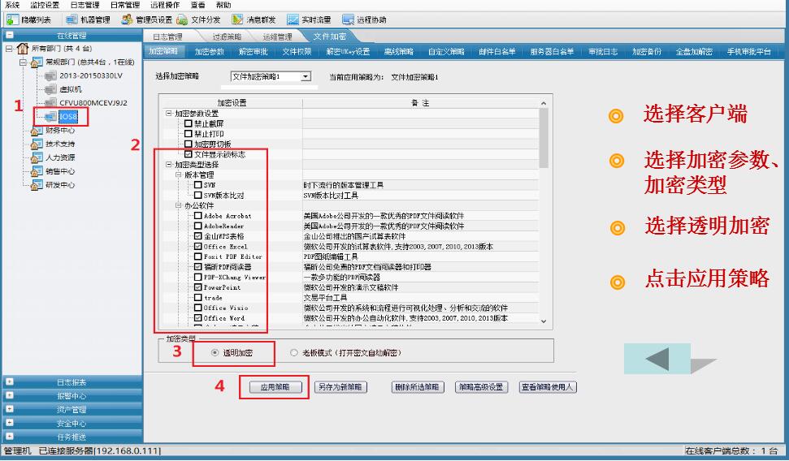This screenshot has height=461, width=789.
Task: Select 老板模式 radio button
Action: pos(294,353)
